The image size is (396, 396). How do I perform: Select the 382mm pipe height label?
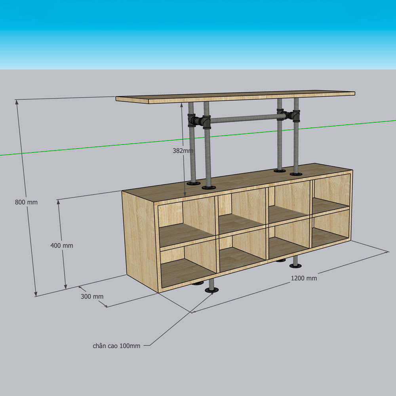(x=183, y=151)
